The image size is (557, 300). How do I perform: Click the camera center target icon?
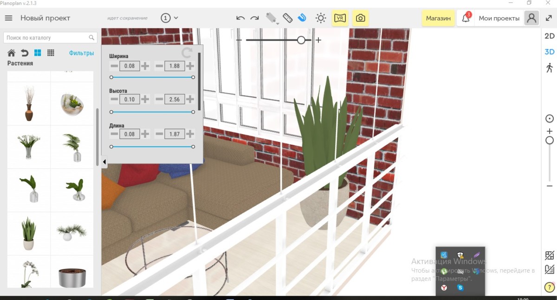(x=550, y=119)
